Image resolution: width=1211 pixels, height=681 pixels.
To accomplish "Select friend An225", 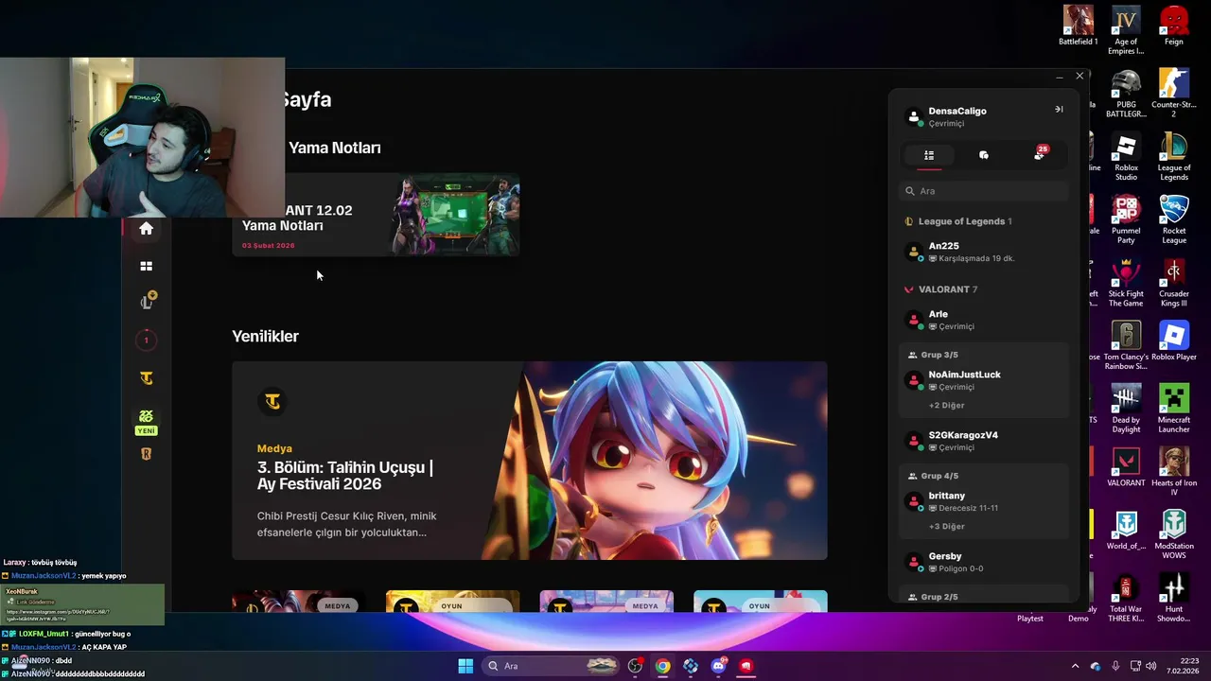I will click(984, 252).
